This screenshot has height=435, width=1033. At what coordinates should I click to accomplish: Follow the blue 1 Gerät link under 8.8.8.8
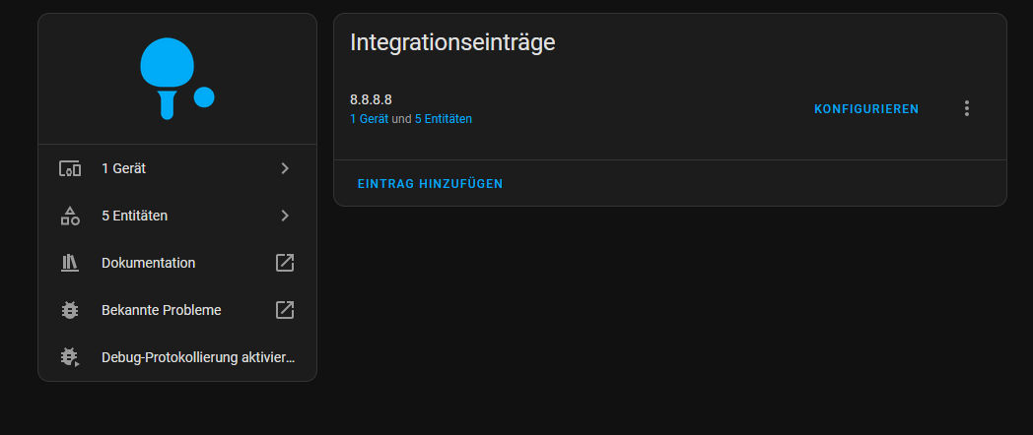tap(369, 119)
